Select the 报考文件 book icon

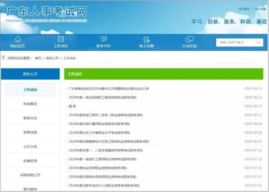pyautogui.click(x=104, y=39)
